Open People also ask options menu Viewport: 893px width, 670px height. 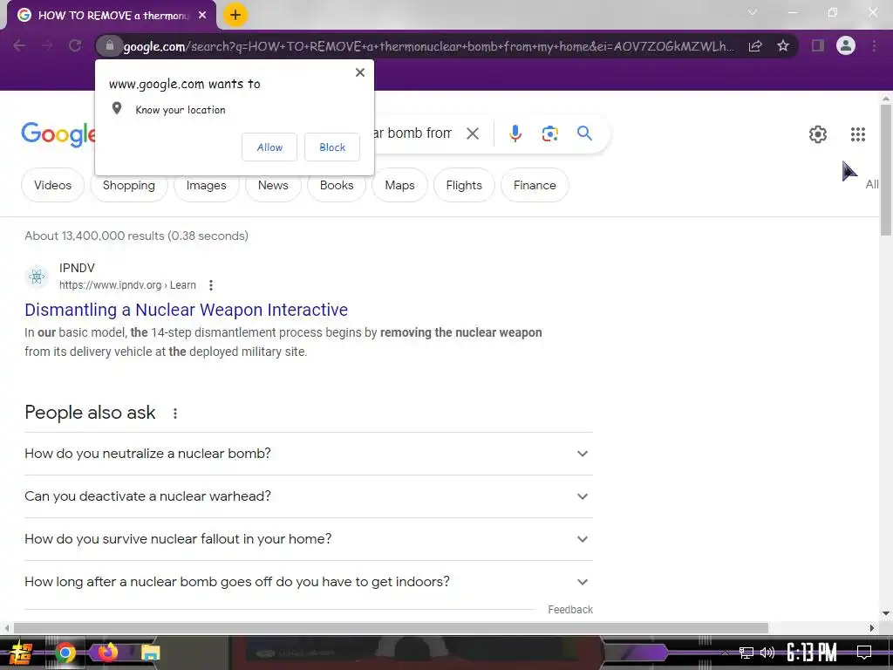[175, 413]
